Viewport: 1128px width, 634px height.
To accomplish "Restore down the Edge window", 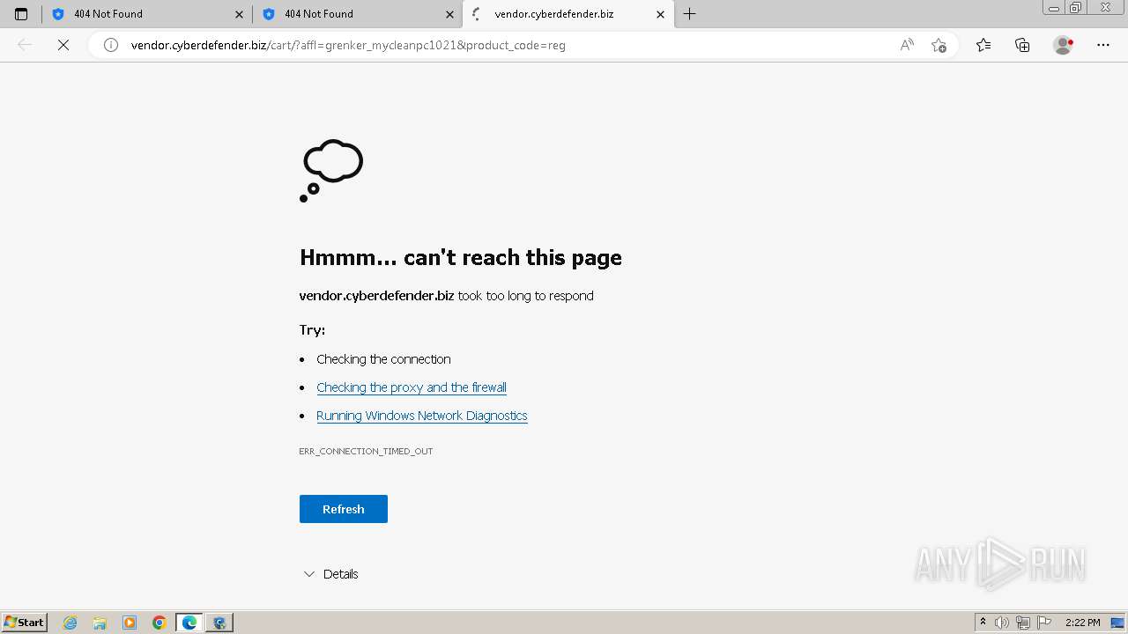I will point(1076,8).
